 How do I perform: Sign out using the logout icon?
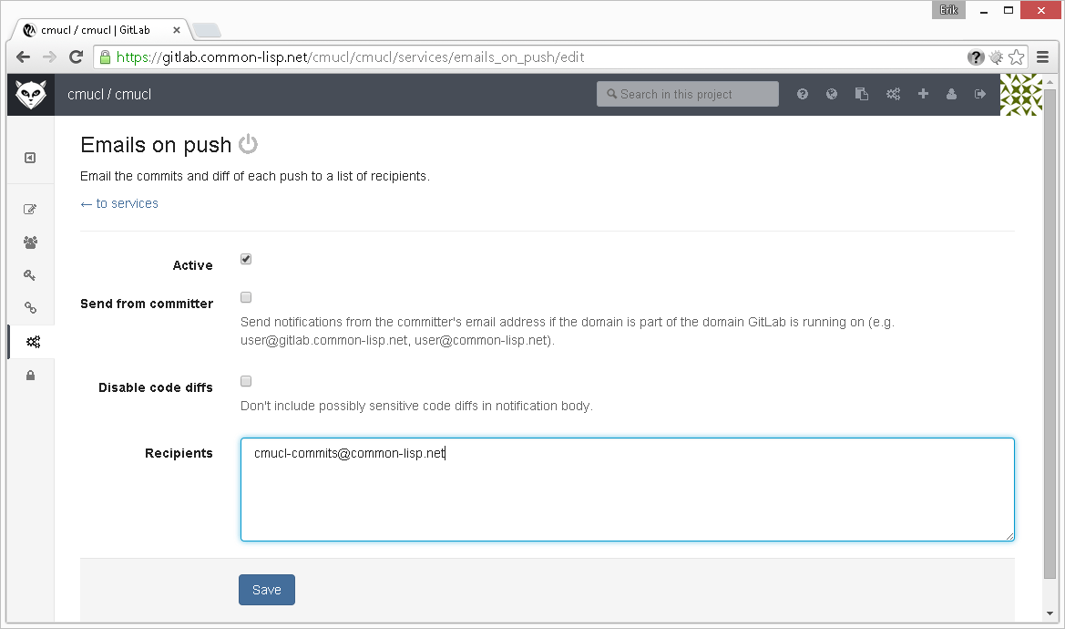(981, 94)
